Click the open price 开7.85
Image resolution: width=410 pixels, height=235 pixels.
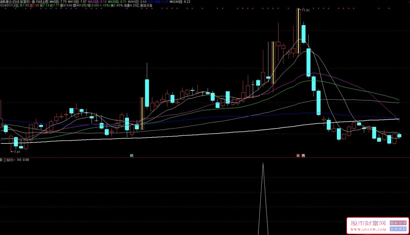pyautogui.click(x=24, y=5)
